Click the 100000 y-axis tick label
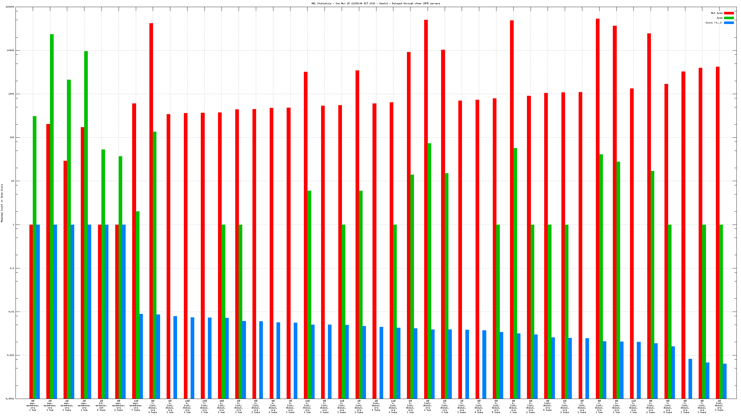 click(x=10, y=7)
